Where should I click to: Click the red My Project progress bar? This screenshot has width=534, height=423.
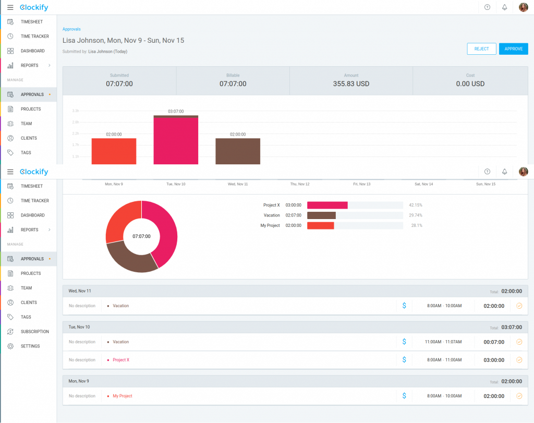tap(321, 225)
